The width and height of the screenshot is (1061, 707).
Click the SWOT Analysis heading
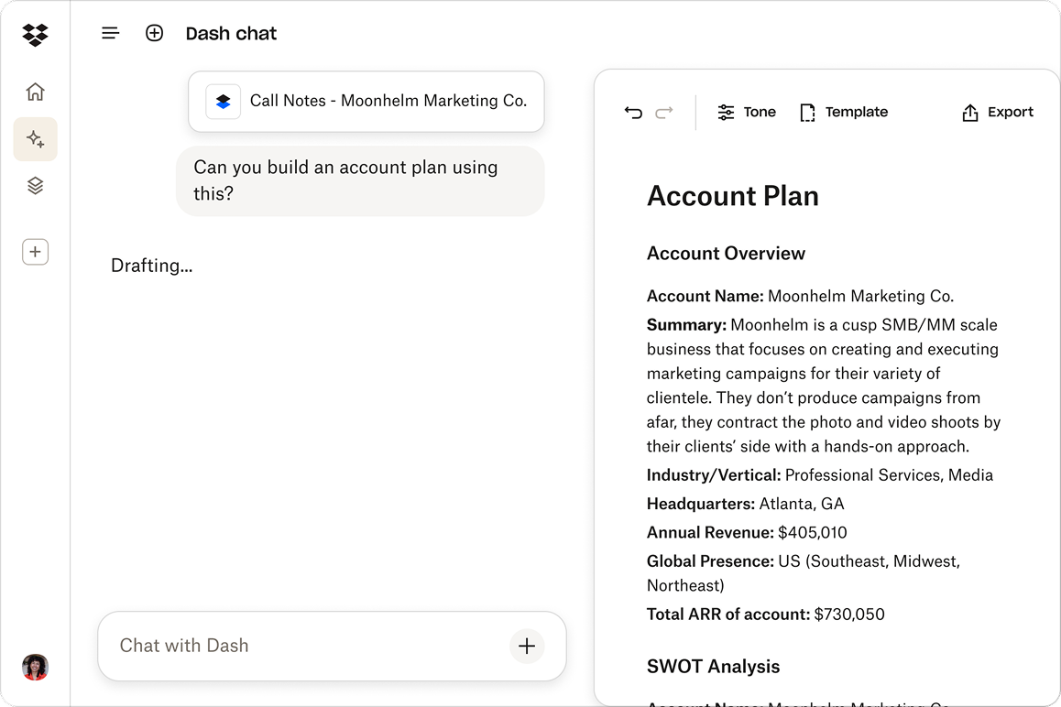pyautogui.click(x=713, y=667)
